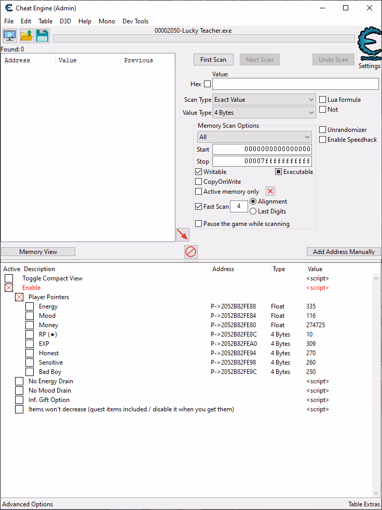
Task: Click the open cheat table folder icon
Action: point(26,36)
